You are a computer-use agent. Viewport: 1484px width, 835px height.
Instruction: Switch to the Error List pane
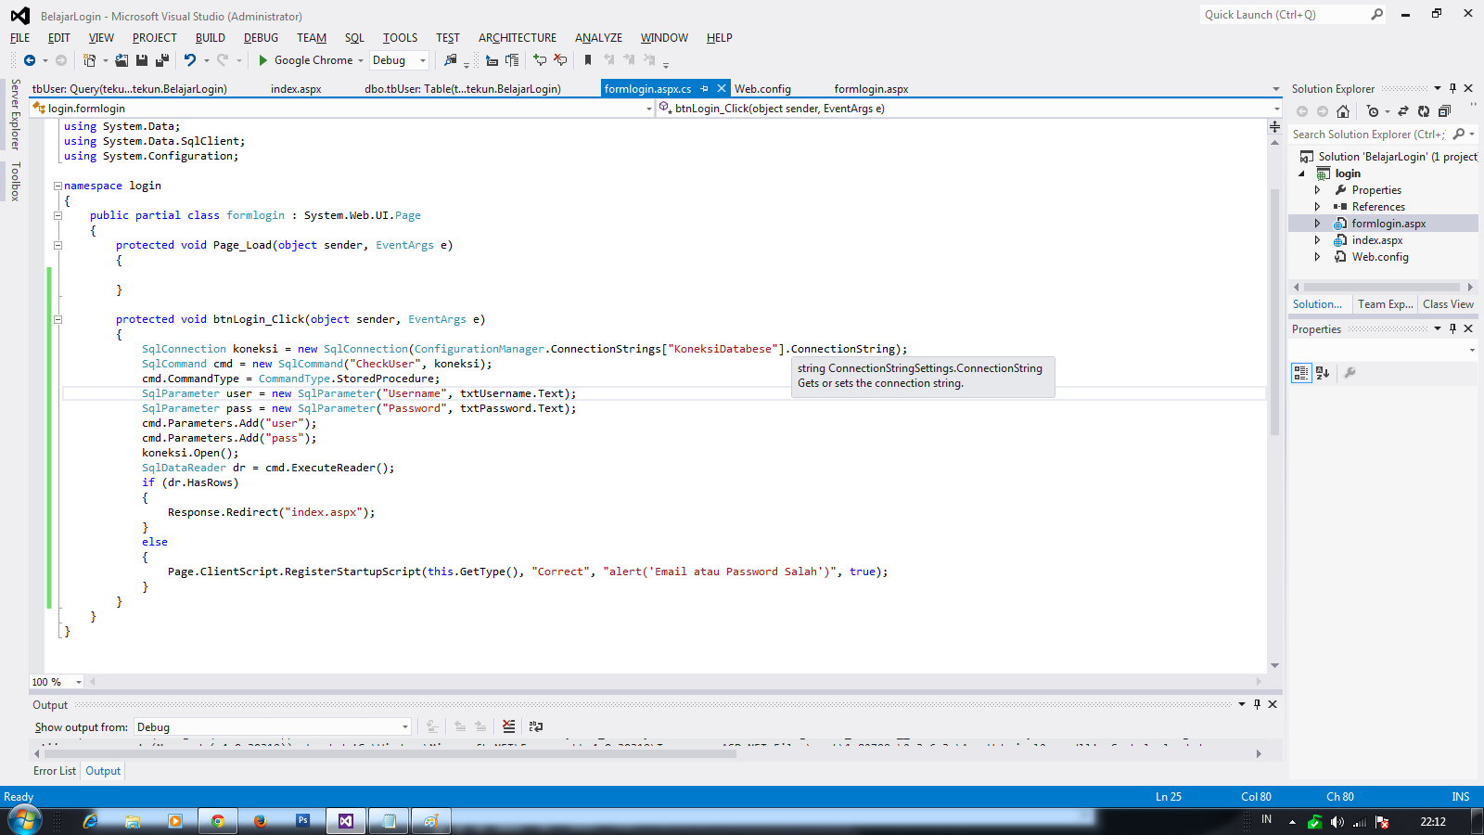pyautogui.click(x=54, y=771)
